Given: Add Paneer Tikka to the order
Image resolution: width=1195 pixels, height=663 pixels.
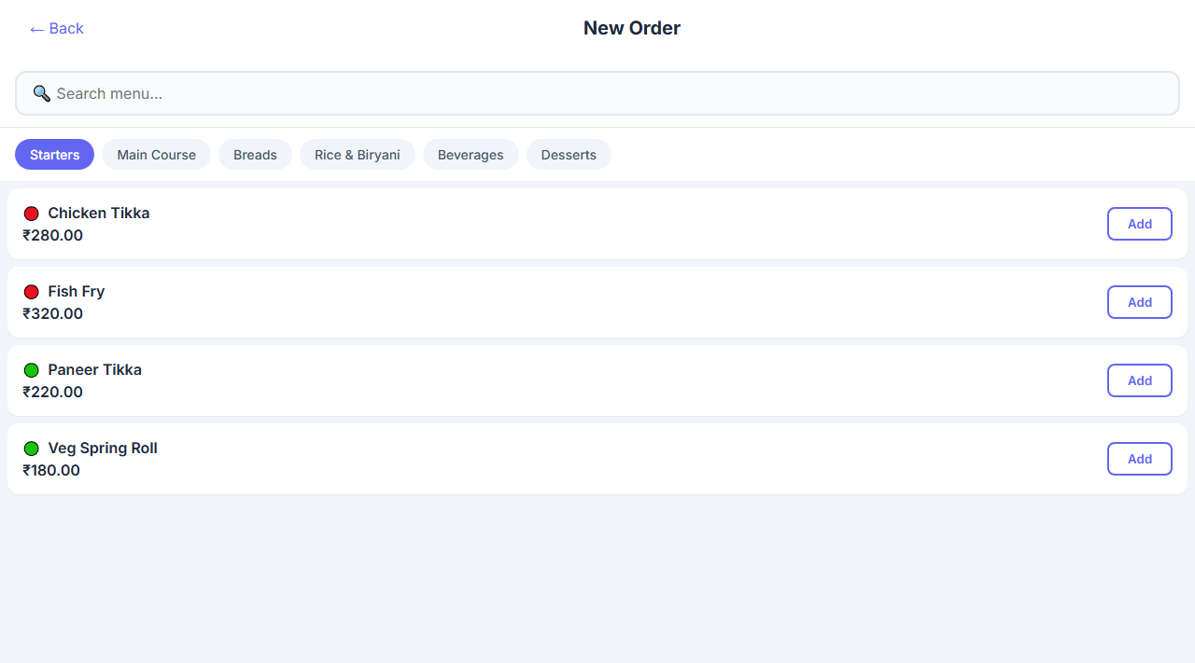Looking at the screenshot, I should (1139, 380).
